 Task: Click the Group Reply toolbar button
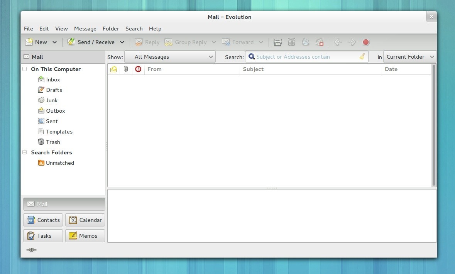(186, 42)
